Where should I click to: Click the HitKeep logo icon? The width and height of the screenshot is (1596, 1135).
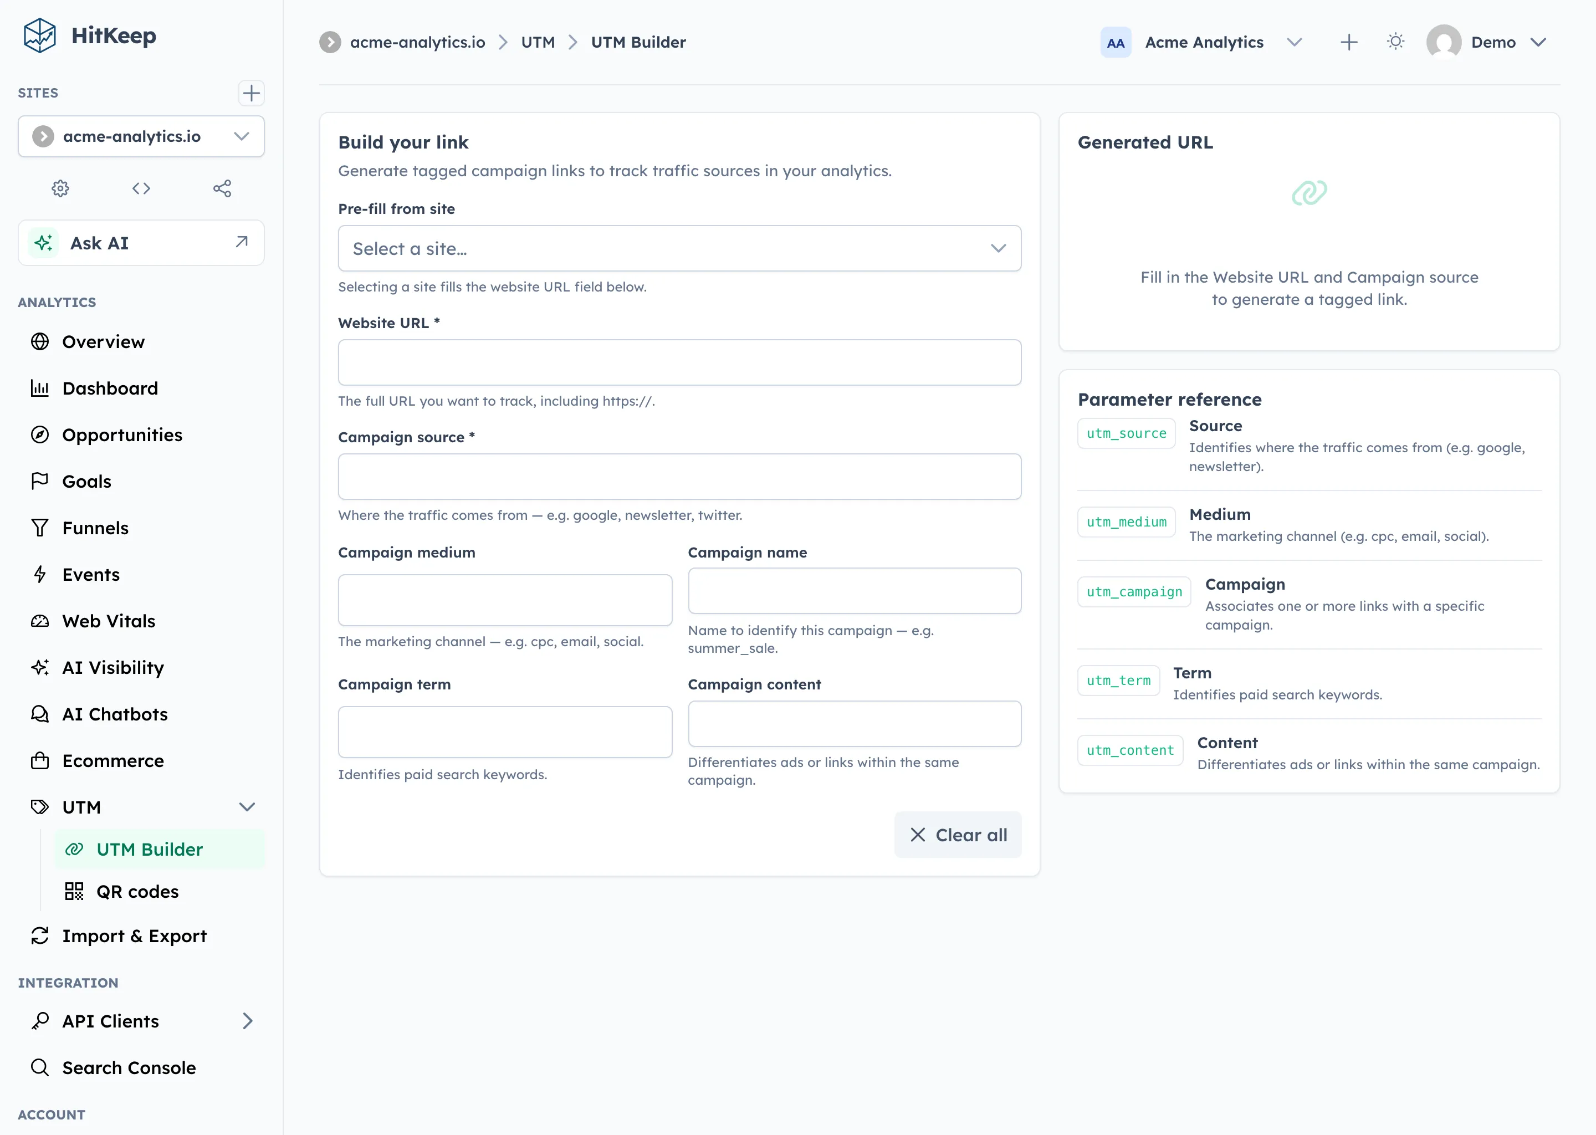tap(40, 35)
